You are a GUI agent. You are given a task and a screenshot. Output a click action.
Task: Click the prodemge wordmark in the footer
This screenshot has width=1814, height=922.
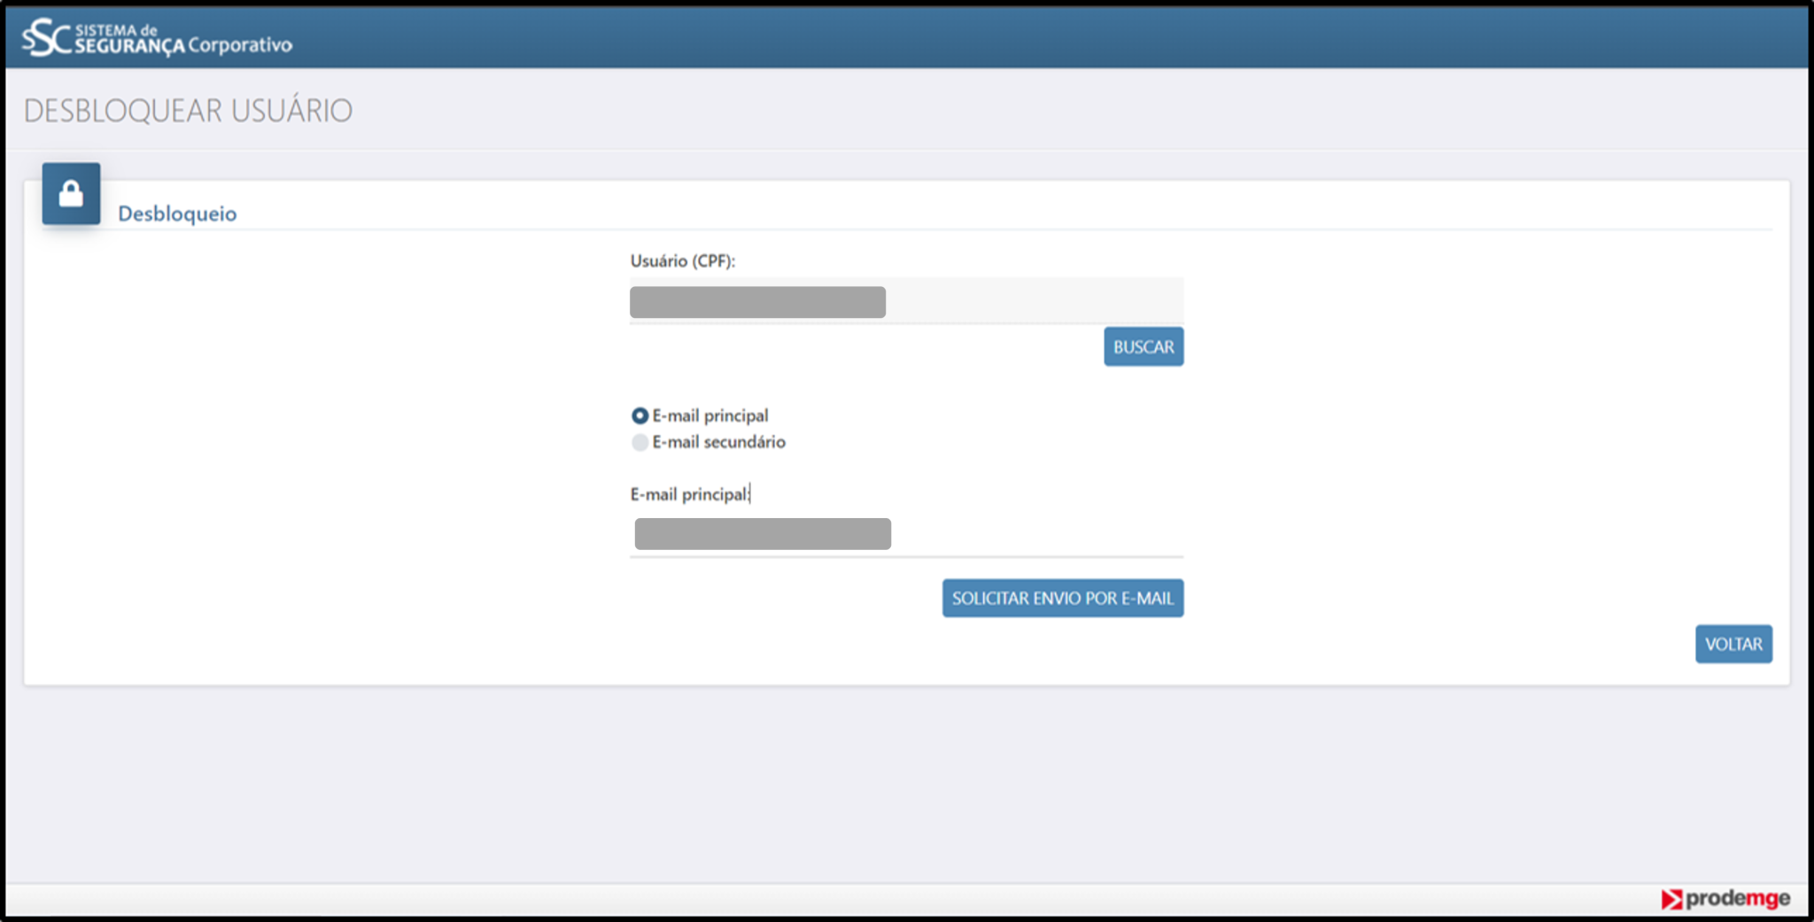click(x=1737, y=898)
